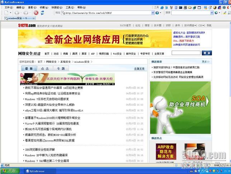231x174 pixels.
Task: Open article 新DNS木马可感染整个局域网内计算机
Action: point(48,129)
